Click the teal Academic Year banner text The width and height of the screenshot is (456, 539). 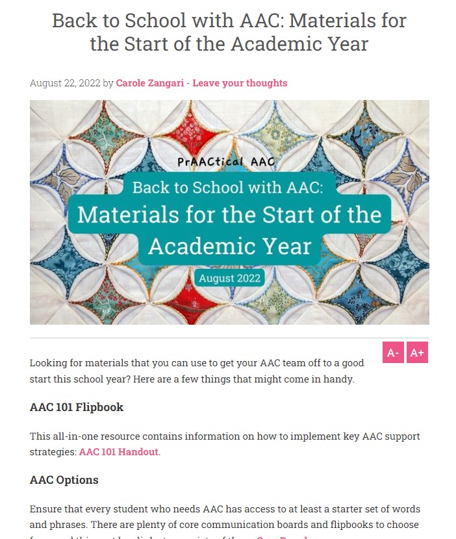pos(229,246)
